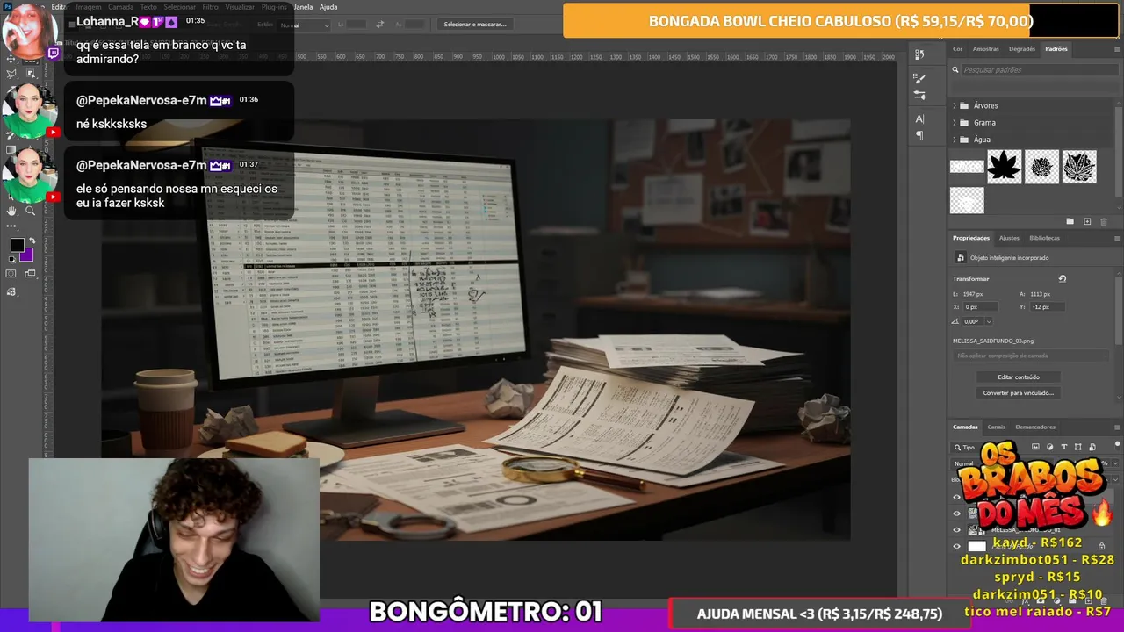This screenshot has width=1124, height=632.
Task: Toggle layer filtering switch on
Action: [x=1115, y=448]
